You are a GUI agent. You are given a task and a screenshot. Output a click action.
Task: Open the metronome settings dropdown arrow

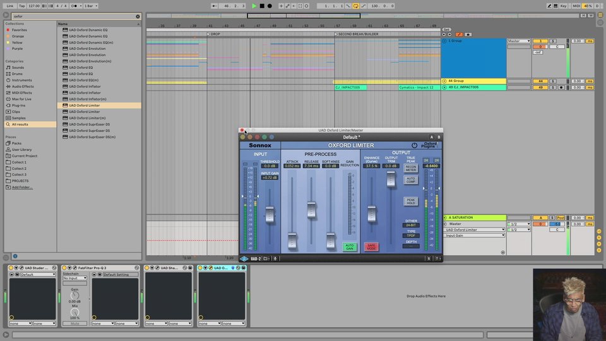(x=80, y=6)
